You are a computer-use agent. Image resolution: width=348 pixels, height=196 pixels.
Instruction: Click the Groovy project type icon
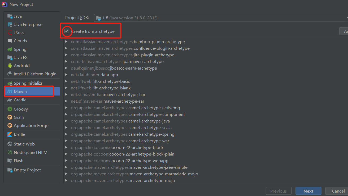10,109
